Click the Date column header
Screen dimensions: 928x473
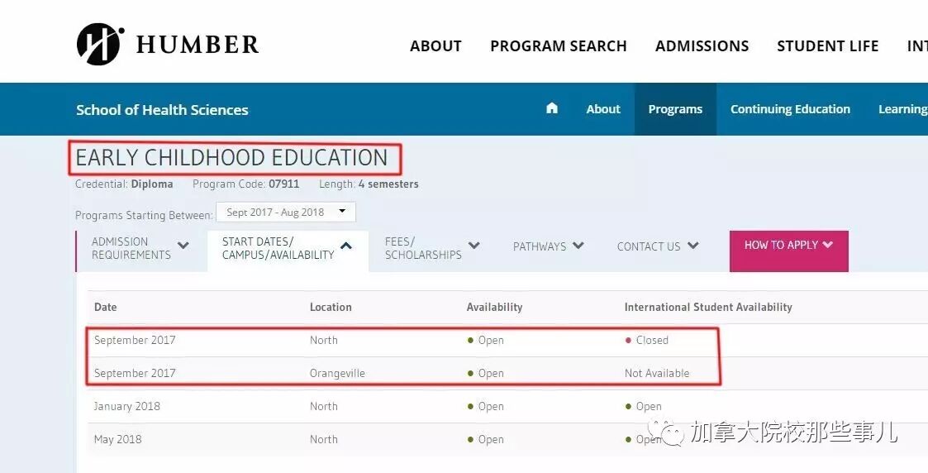[x=105, y=307]
